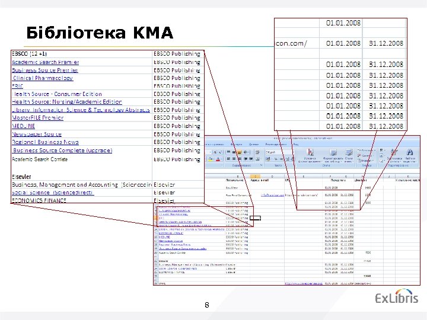Open Health Source: Nursing/Academic Edition link

point(67,102)
